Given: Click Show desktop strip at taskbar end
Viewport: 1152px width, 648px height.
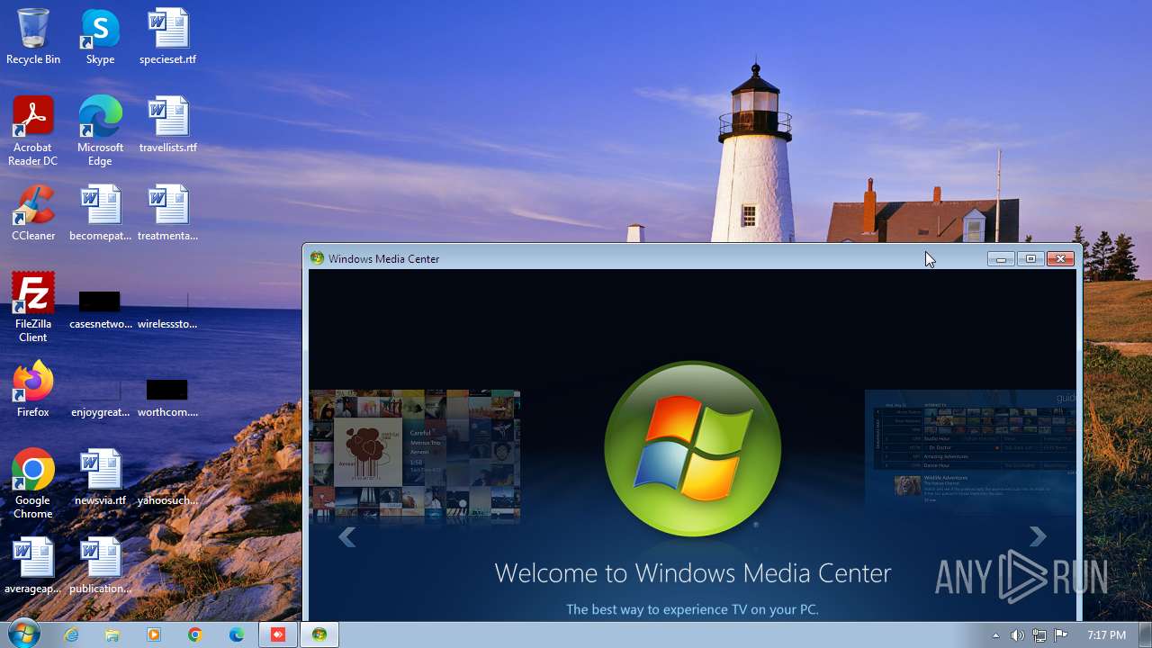Looking at the screenshot, I should click(x=1145, y=634).
